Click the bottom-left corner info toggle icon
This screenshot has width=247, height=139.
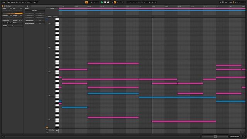[x=2, y=136]
